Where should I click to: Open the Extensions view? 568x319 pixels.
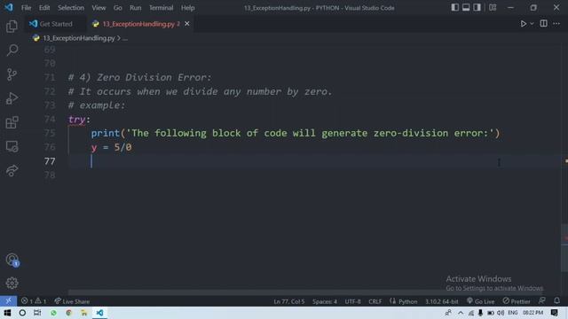point(12,122)
